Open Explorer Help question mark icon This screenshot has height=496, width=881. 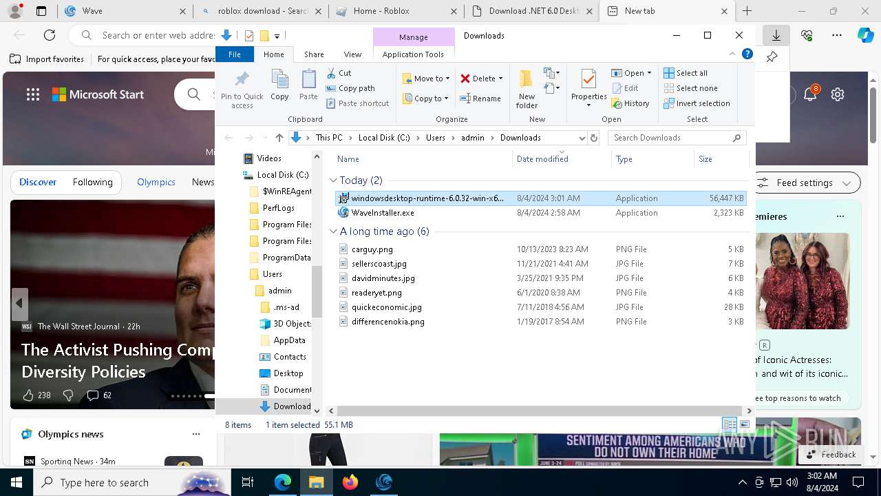coord(747,54)
